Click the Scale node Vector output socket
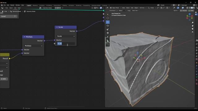 pos(77,31)
